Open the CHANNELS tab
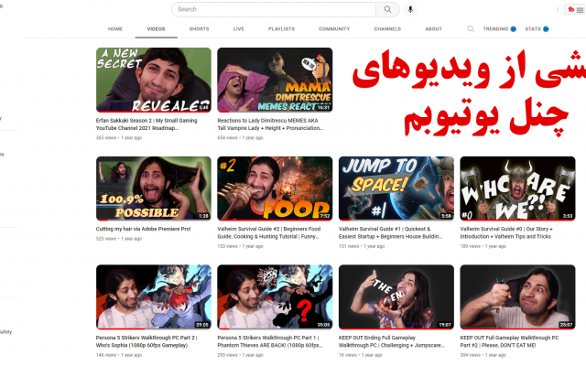The width and height of the screenshot is (586, 366). 387,29
